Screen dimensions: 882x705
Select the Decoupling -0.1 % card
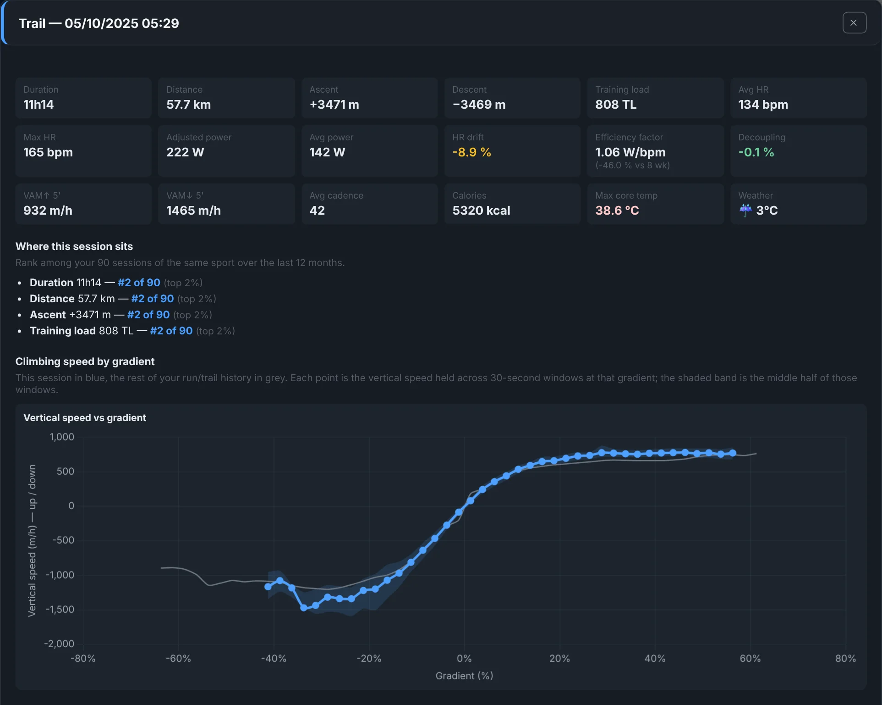(x=798, y=151)
